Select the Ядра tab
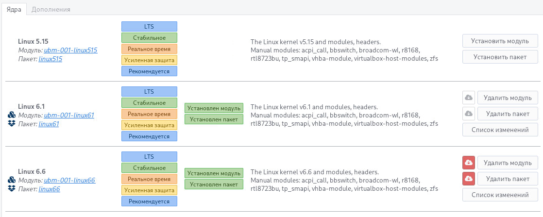Image resolution: width=543 pixels, height=217 pixels. pyautogui.click(x=14, y=9)
